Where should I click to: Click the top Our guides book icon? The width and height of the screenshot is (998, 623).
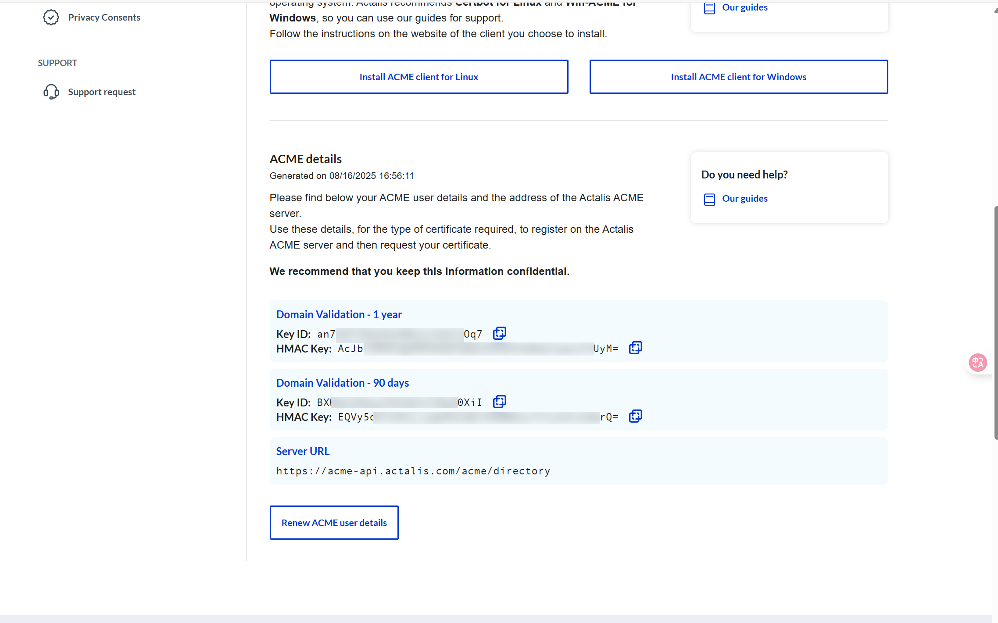[709, 8]
